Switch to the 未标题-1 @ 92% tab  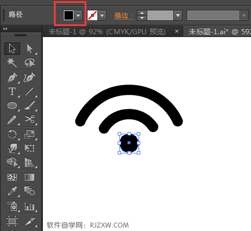[107, 31]
